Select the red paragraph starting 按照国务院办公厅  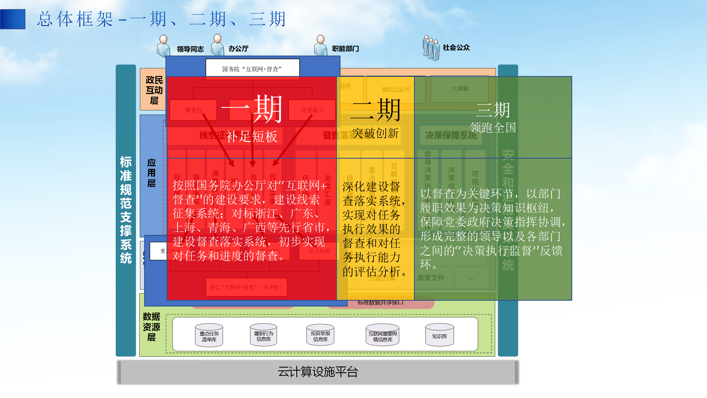pyautogui.click(x=251, y=221)
